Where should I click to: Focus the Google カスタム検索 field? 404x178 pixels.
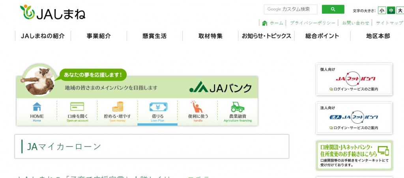291,9
